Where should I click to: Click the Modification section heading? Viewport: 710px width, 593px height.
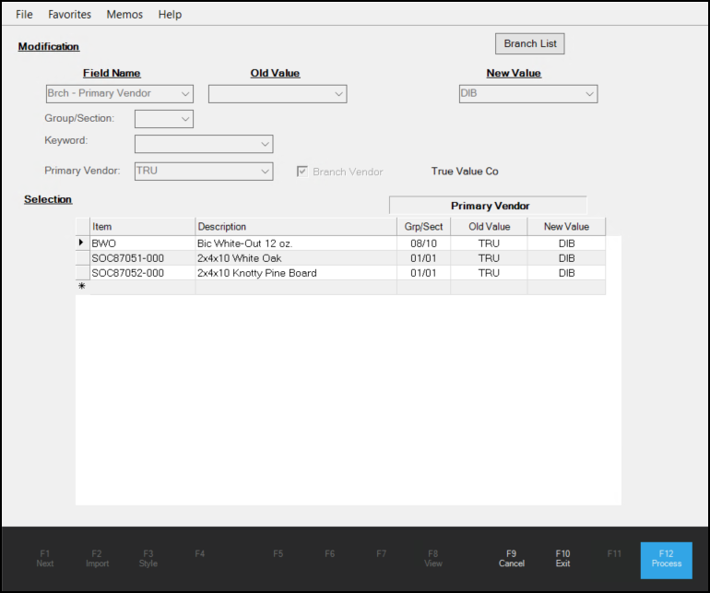point(49,47)
